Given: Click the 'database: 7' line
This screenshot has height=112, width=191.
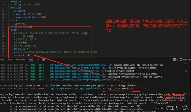Looking at the screenshot, I should [21, 49].
